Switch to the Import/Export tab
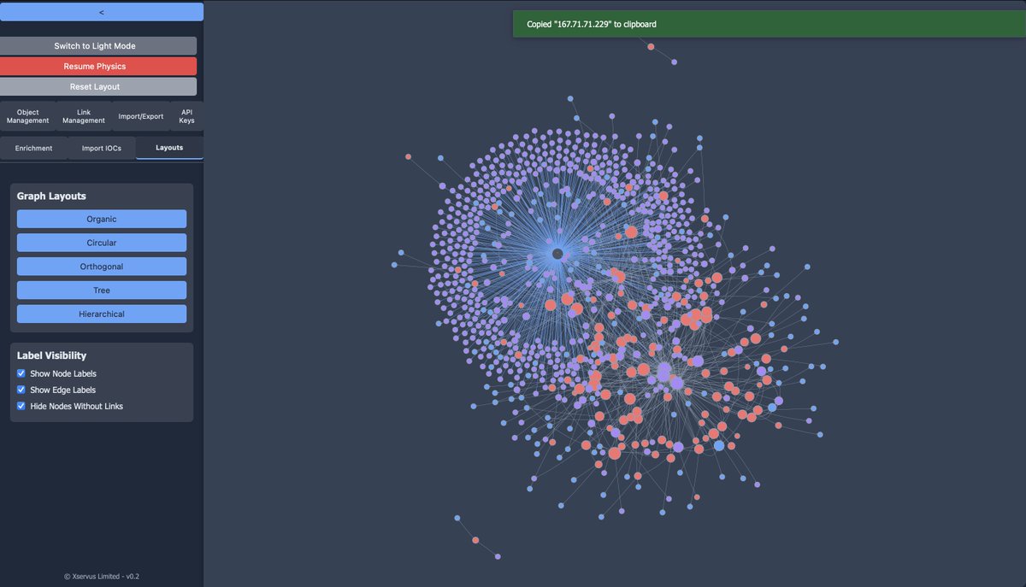Viewport: 1026px width, 587px height. [141, 116]
